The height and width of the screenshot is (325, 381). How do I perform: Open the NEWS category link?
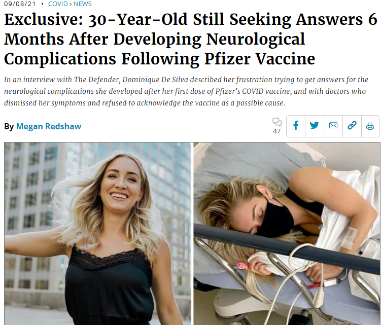pos(83,4)
